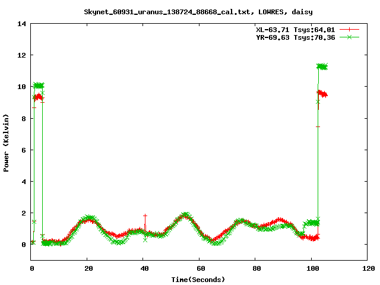Click the green YR legend line sample
The height and width of the screenshot is (285, 380).
click(349, 37)
